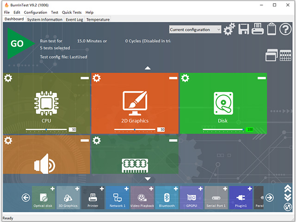
Task: Adjust the CPU duty cycle slider
Action: [46, 129]
